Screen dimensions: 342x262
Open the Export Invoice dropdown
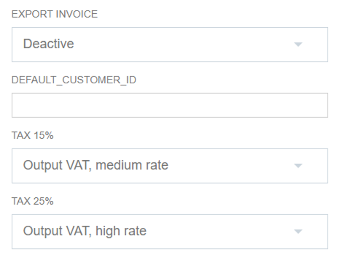pos(169,44)
